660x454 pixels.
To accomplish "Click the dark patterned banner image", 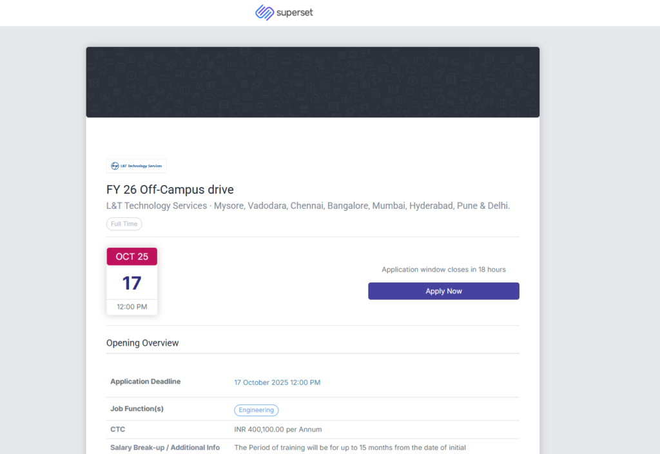I will click(x=313, y=82).
